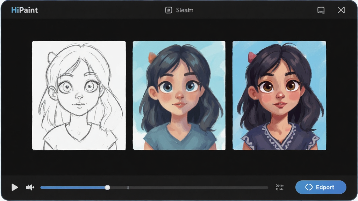This screenshot has height=201, width=358.
Task: Click the HiPaint logo
Action: (x=24, y=10)
